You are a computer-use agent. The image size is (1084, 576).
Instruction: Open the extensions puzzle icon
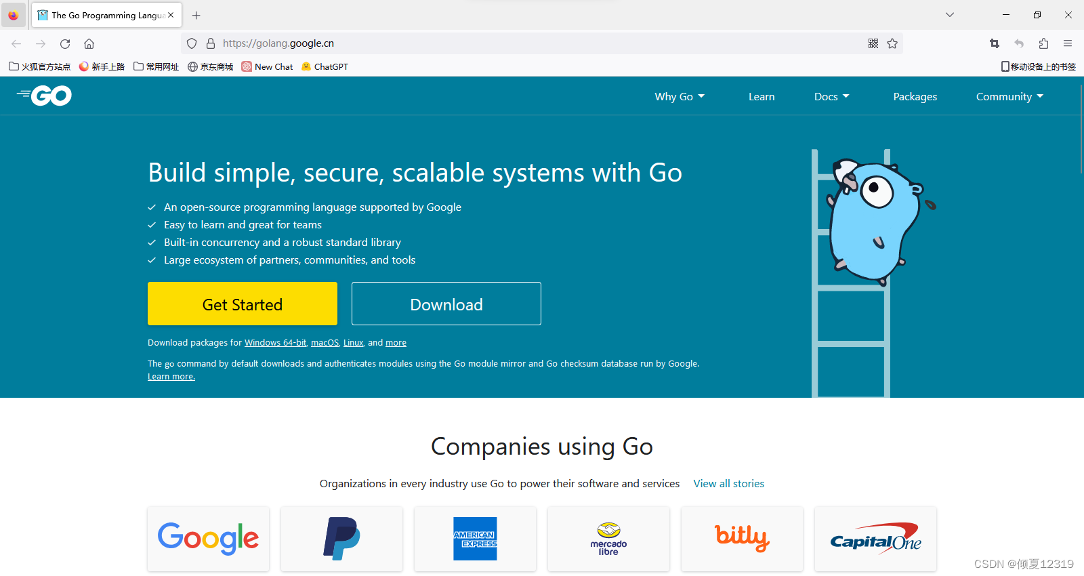(x=1043, y=43)
